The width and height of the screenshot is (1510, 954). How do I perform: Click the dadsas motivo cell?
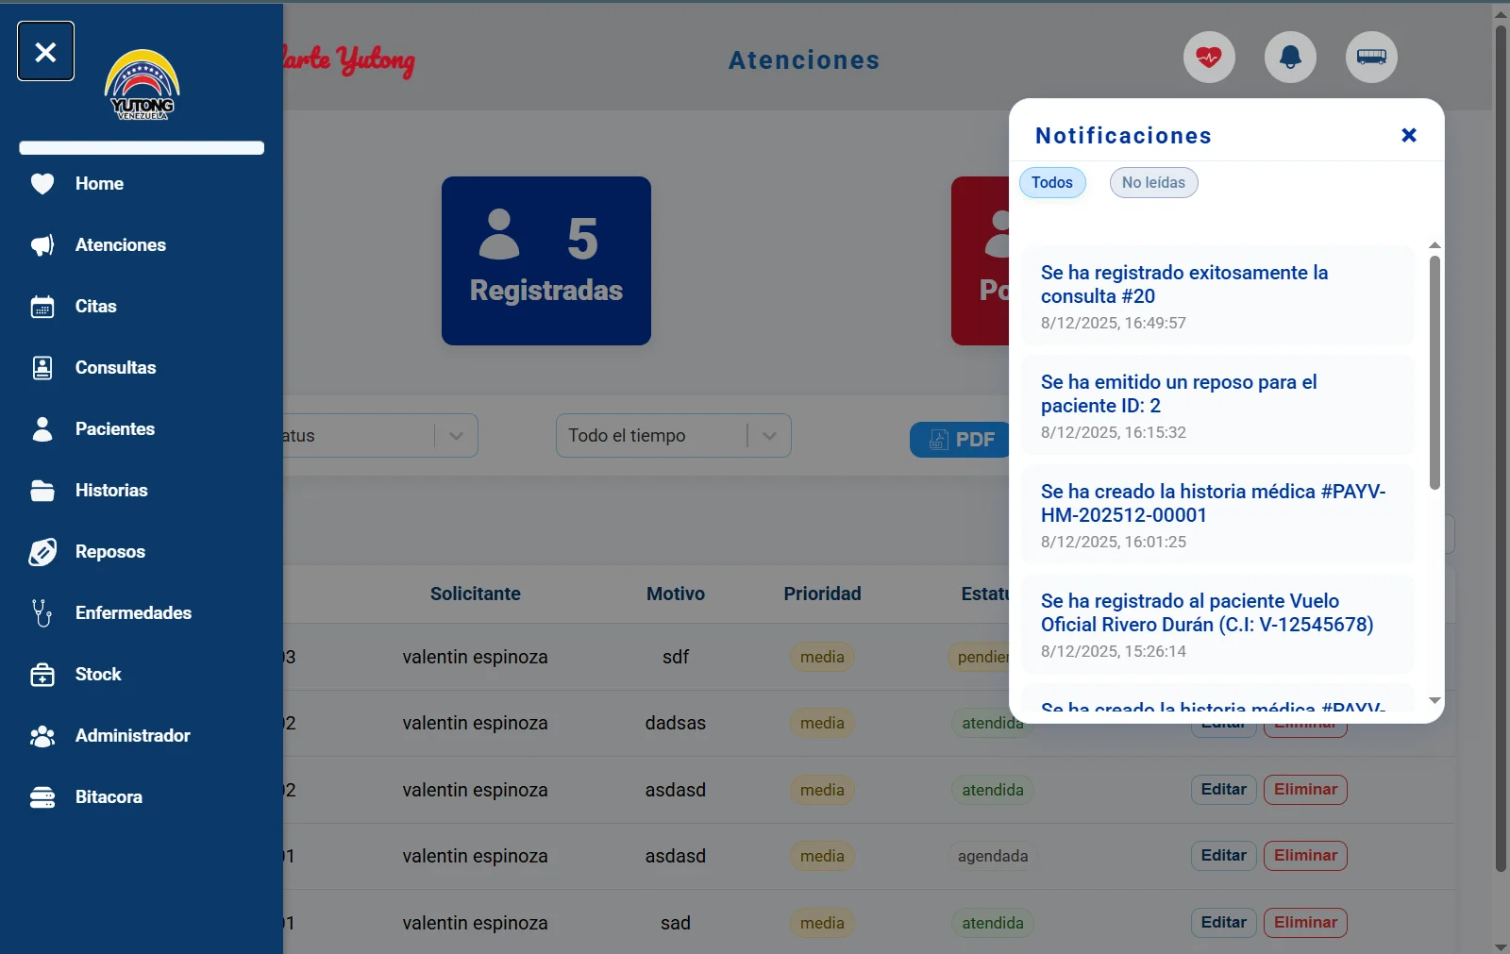pos(676,723)
